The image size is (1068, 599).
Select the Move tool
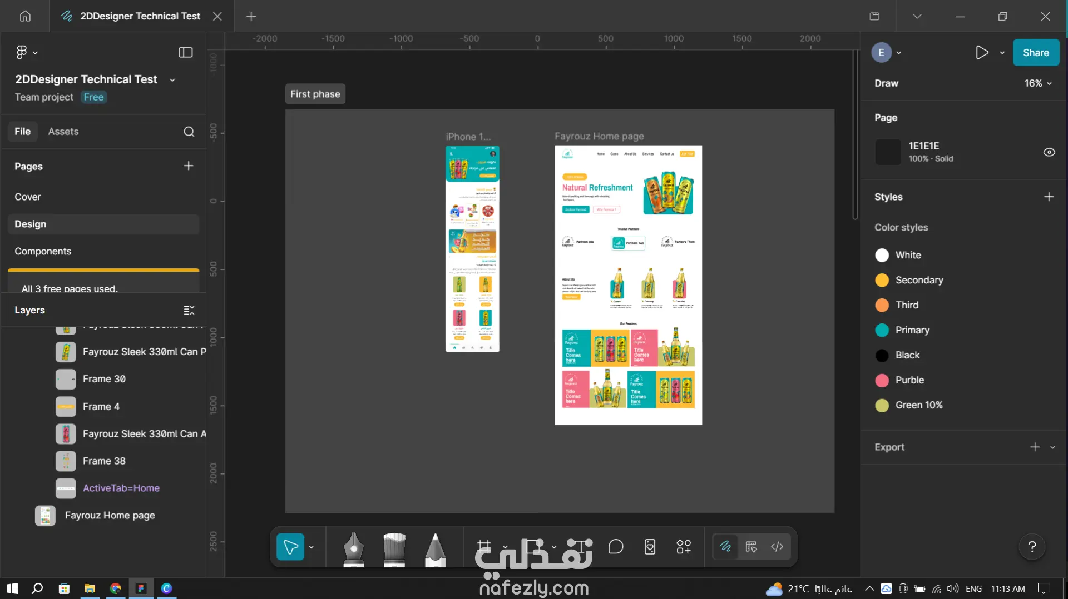[290, 547]
